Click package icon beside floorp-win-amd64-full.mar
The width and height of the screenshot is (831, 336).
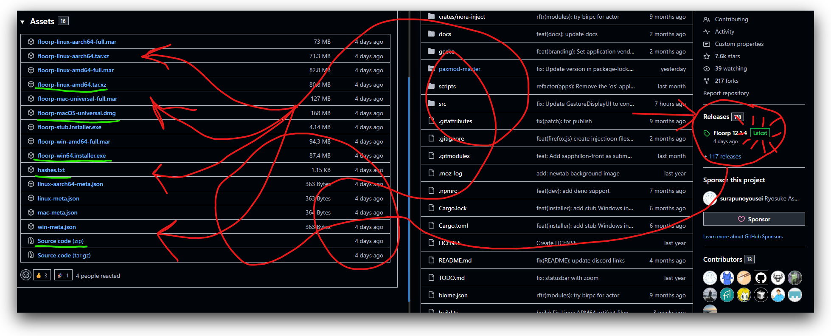click(x=31, y=141)
